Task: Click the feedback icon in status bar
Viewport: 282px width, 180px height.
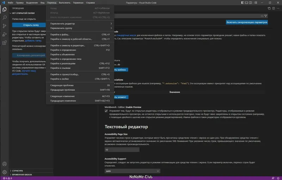Action: point(273,178)
